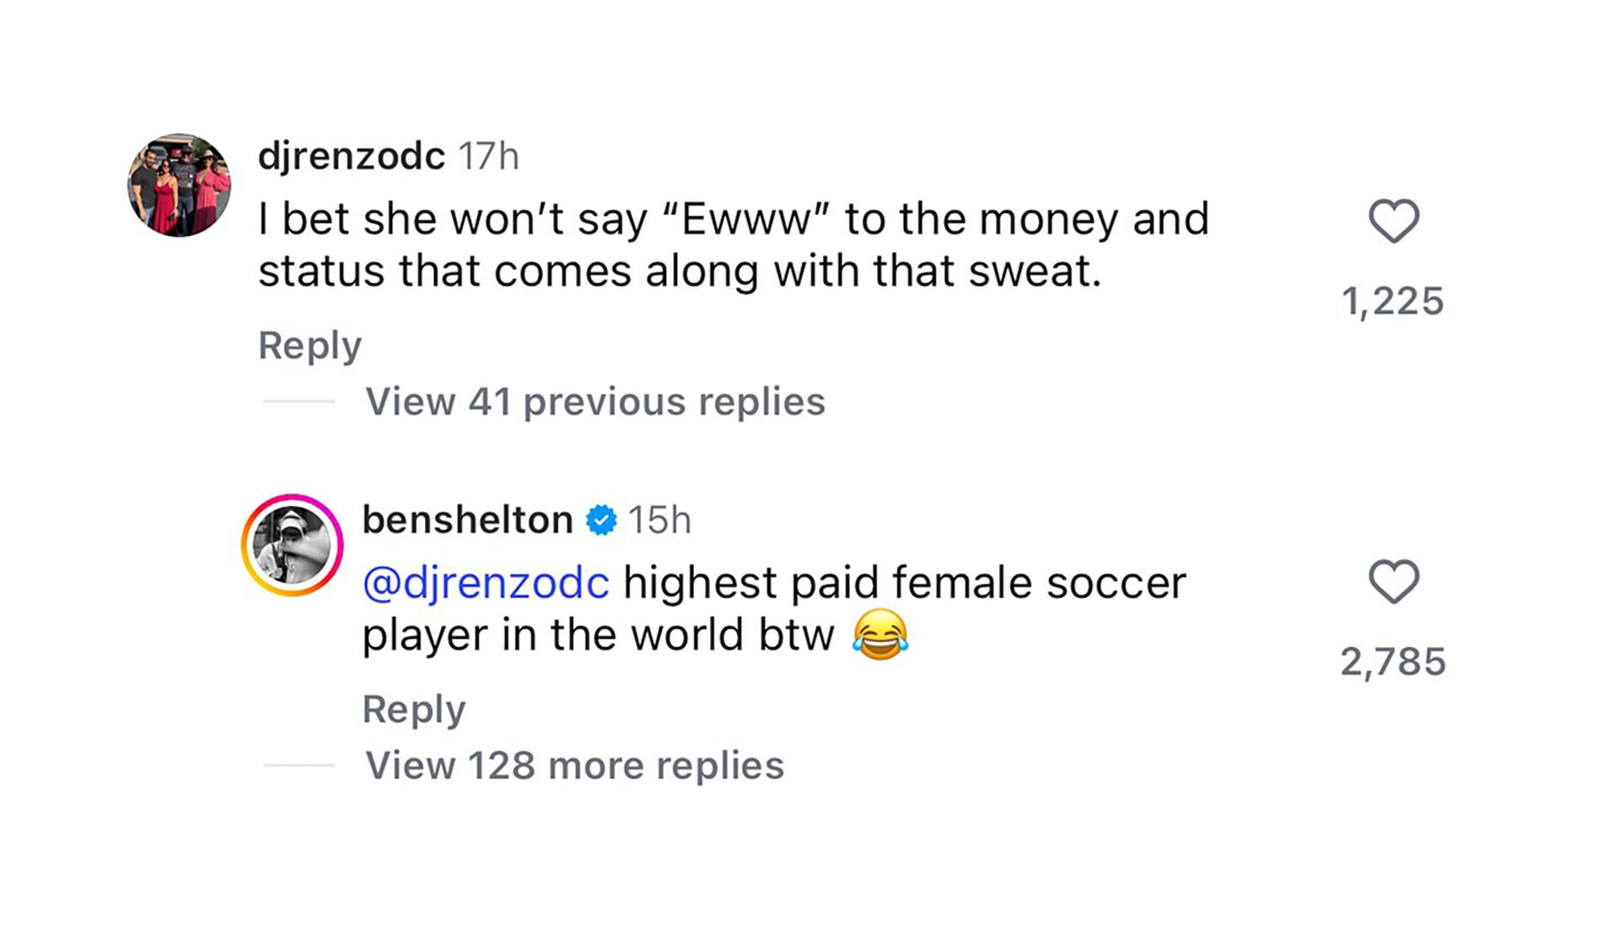The image size is (1619, 944).
Task: Like djrenzodc's comment with the heart icon
Action: (1391, 222)
